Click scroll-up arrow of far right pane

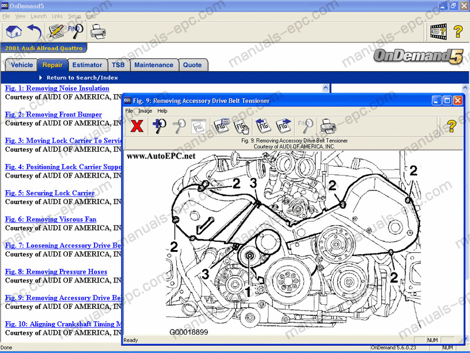tap(465, 88)
